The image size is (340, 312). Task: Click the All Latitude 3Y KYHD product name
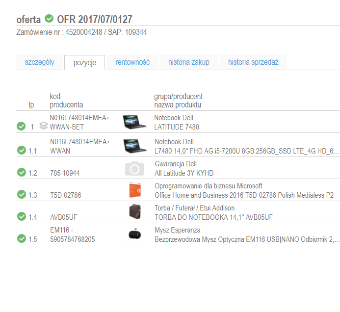pos(184,173)
